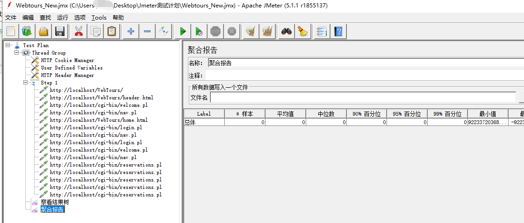The image size is (524, 223).
Task: Click the 名称 input field
Action: point(366,63)
